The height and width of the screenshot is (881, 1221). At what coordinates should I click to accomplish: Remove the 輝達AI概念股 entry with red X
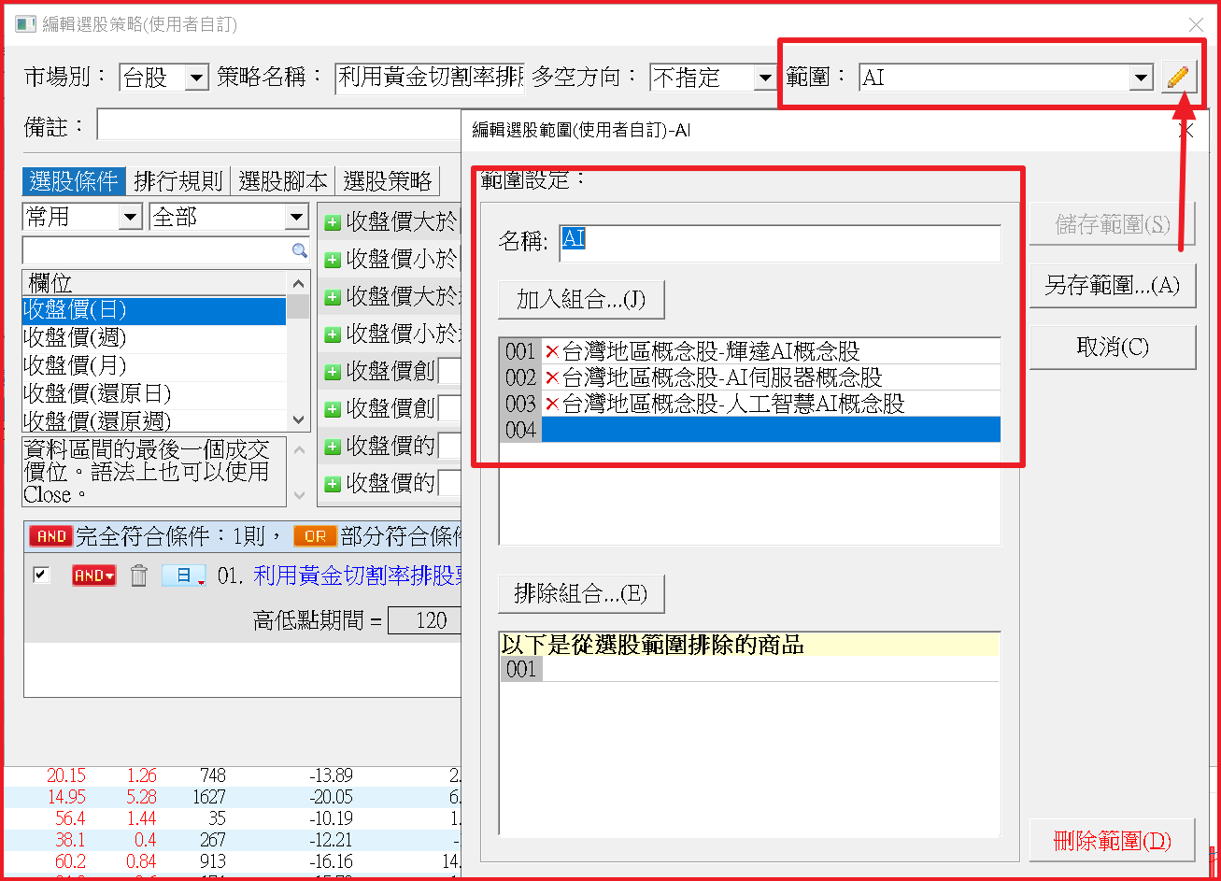click(551, 351)
